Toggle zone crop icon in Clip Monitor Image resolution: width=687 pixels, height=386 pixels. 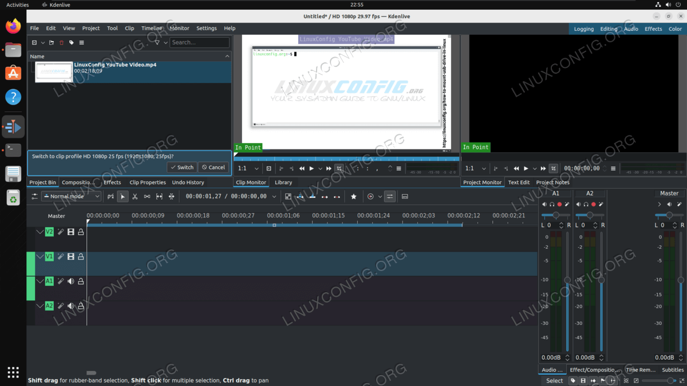coord(339,169)
